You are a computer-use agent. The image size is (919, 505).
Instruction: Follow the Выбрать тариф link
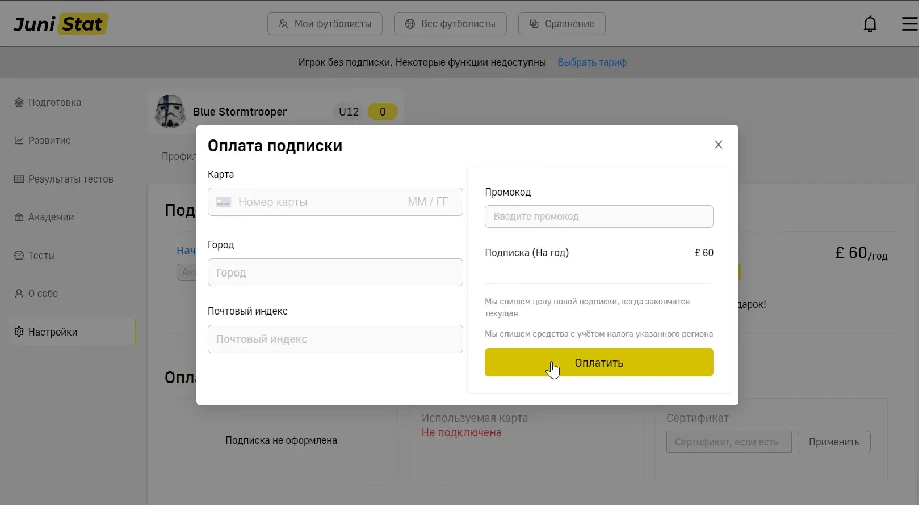591,62
